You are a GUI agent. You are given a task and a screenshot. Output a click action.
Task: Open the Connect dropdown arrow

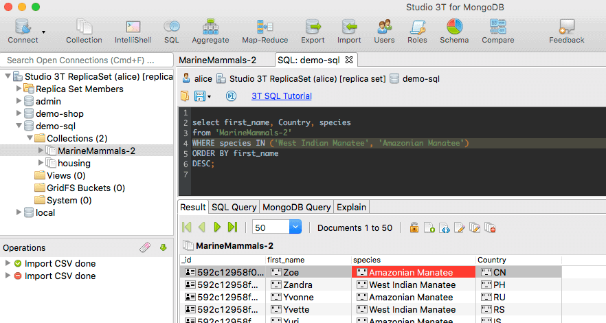click(44, 32)
